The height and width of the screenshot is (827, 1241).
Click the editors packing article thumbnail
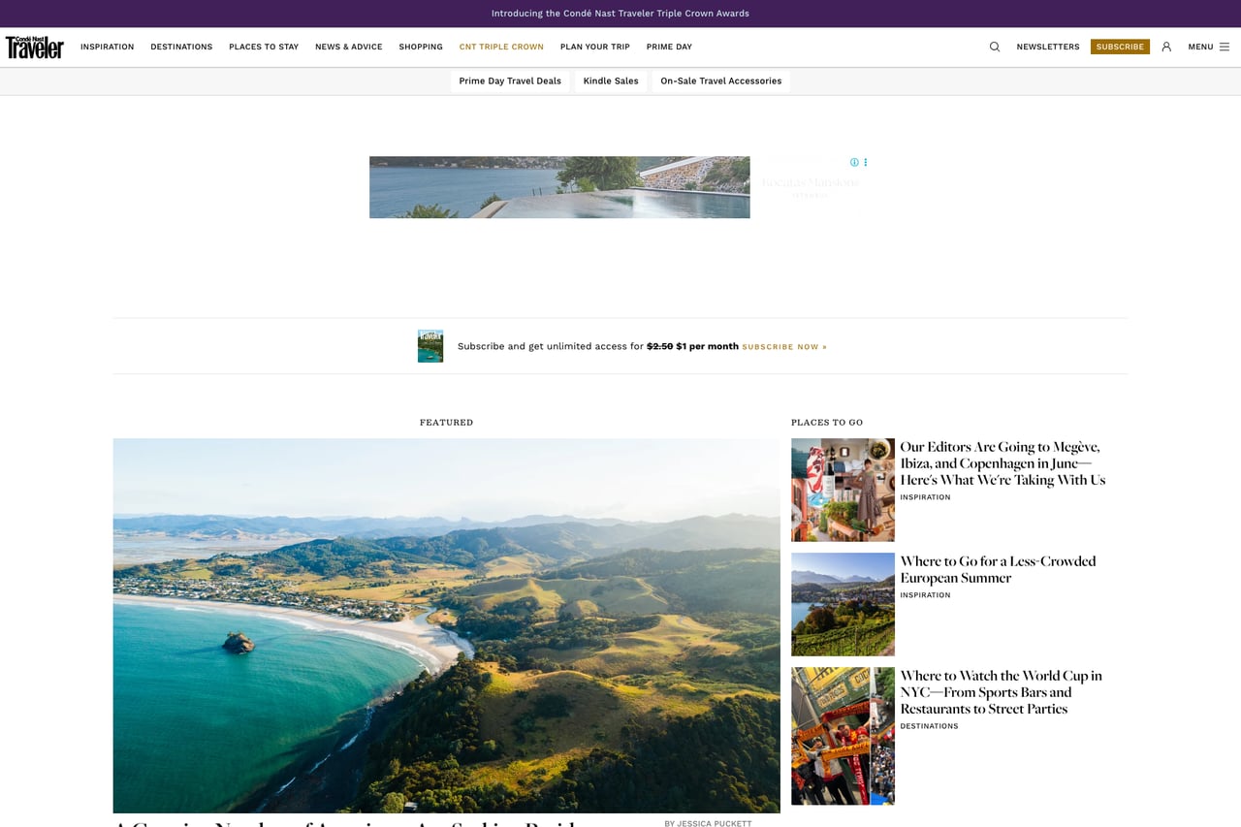point(843,490)
